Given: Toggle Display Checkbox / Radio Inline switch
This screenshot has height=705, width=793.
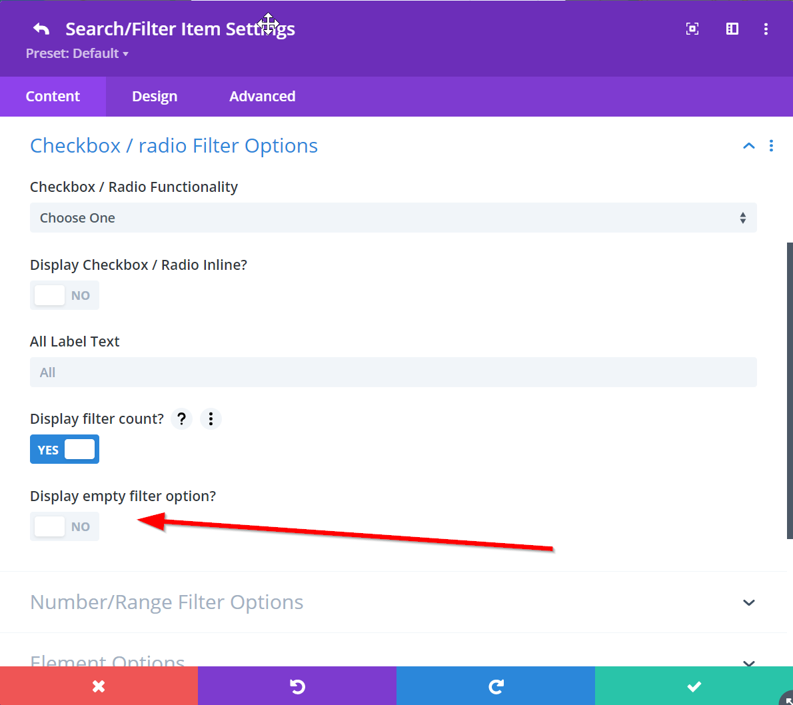Looking at the screenshot, I should click(65, 295).
